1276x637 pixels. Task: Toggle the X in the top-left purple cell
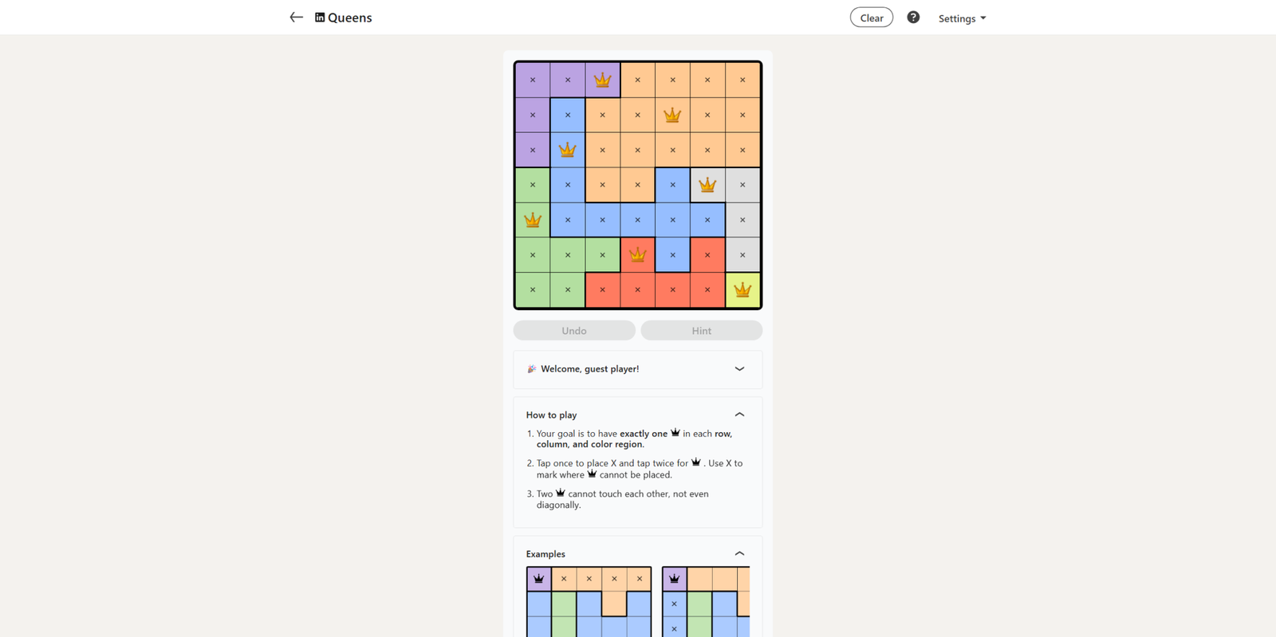point(533,80)
